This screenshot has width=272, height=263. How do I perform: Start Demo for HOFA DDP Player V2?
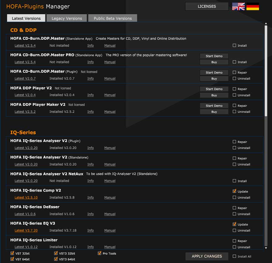214,89
